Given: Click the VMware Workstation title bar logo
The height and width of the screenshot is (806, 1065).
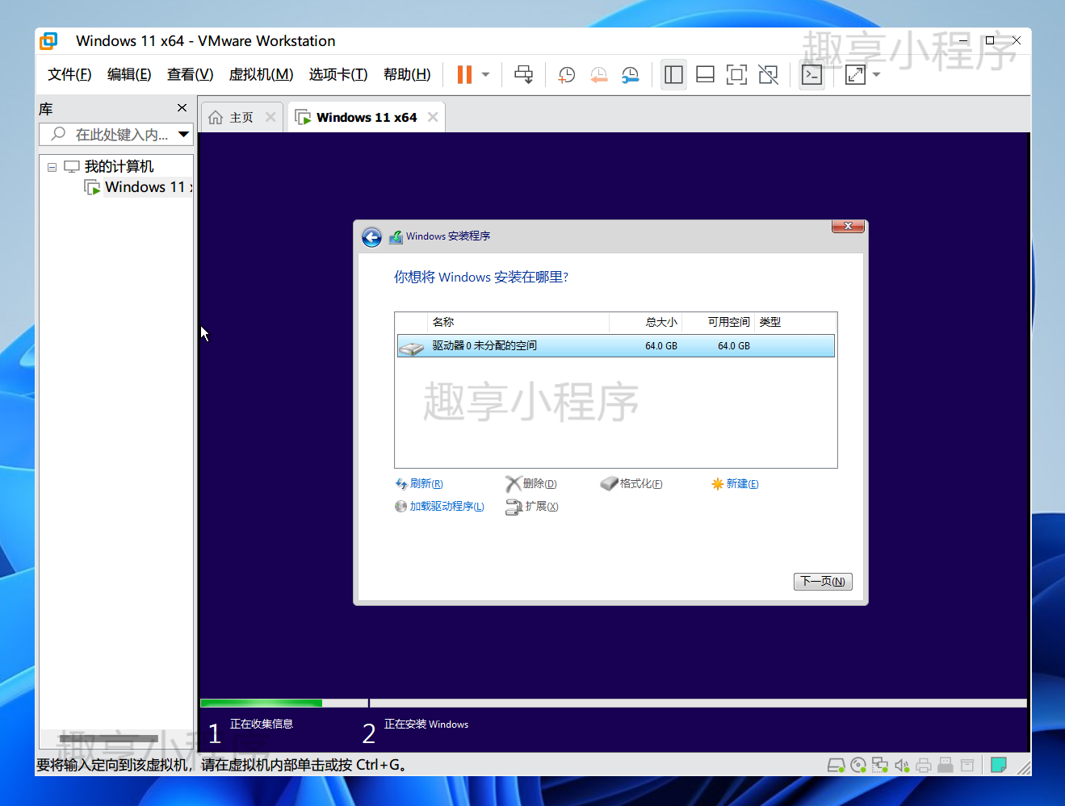Looking at the screenshot, I should (x=48, y=40).
